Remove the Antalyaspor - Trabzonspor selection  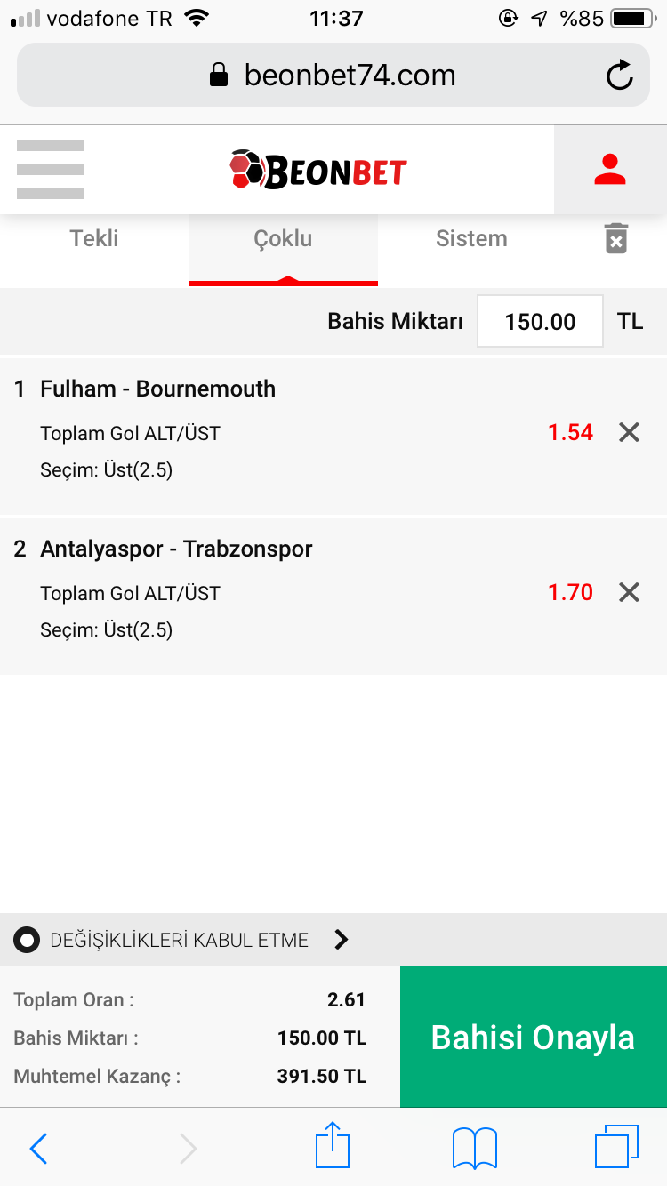(x=629, y=592)
